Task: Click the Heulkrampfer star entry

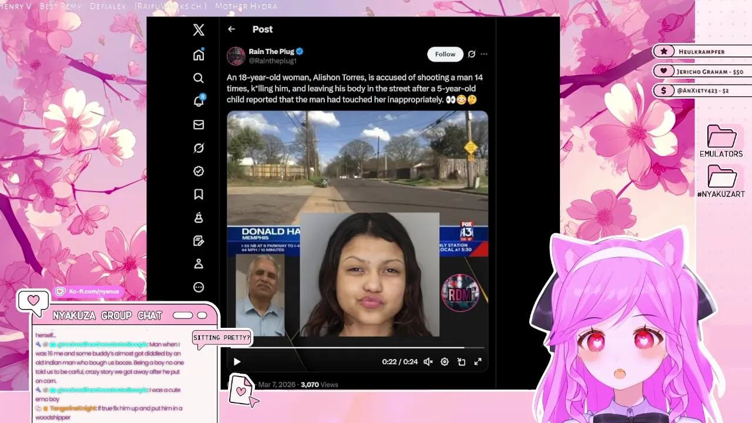Action: point(702,52)
